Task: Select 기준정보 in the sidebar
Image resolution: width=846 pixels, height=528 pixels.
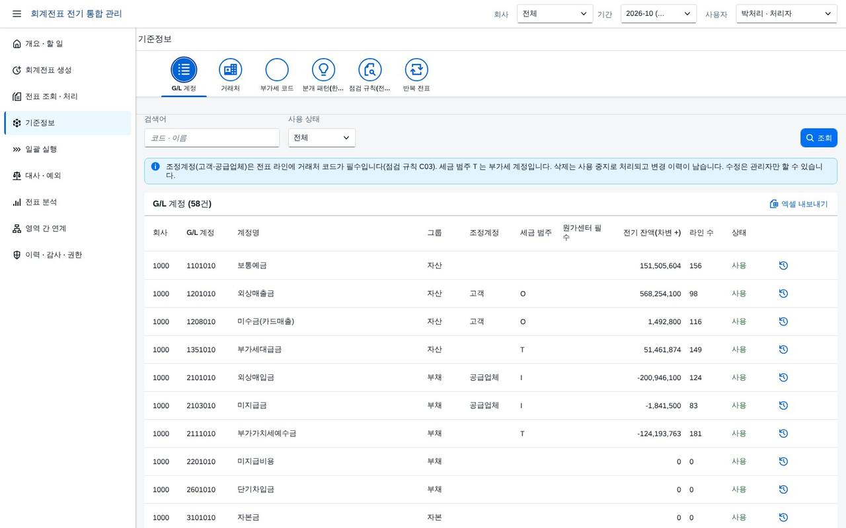Action: (67, 123)
